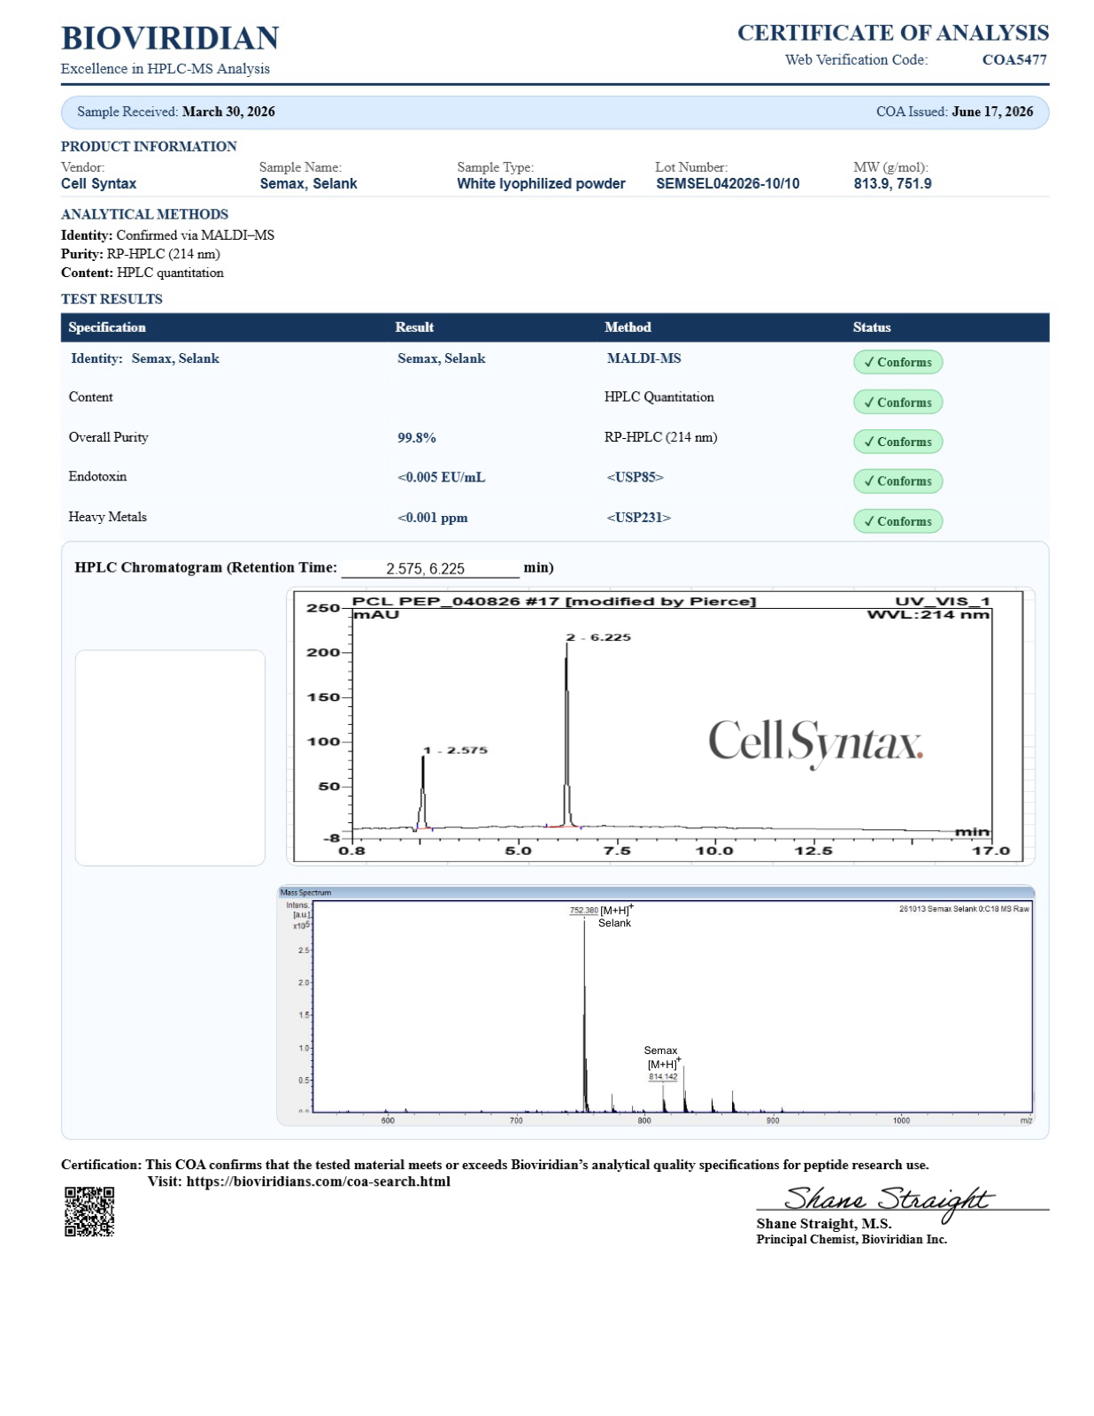Click the MW value 813.9, 751.9
This screenshot has width=1094, height=1416.
tap(892, 184)
